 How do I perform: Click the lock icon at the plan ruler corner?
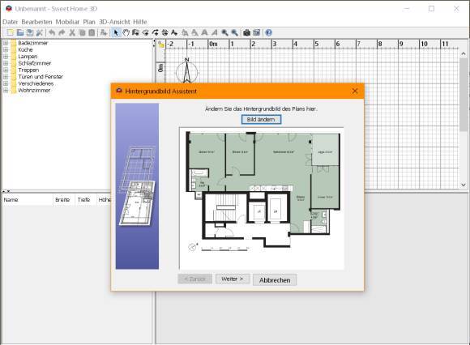(161, 45)
